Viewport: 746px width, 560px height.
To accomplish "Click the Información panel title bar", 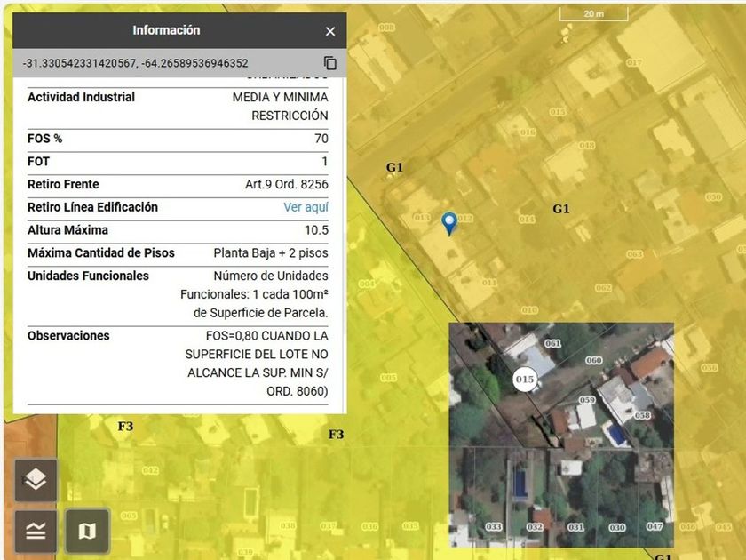I will click(166, 31).
